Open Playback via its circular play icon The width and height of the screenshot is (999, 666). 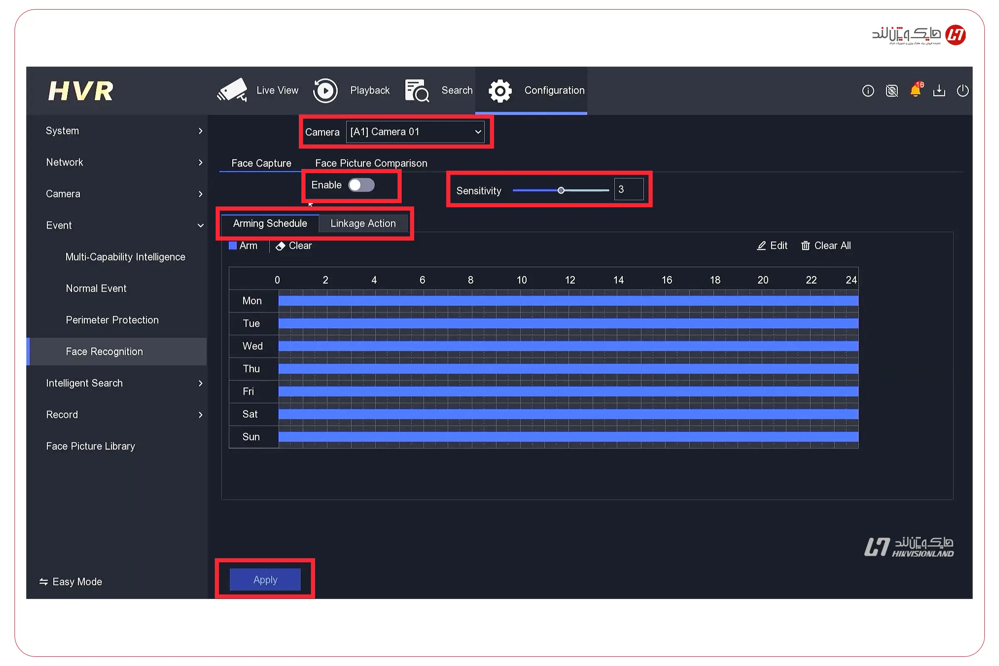click(326, 90)
